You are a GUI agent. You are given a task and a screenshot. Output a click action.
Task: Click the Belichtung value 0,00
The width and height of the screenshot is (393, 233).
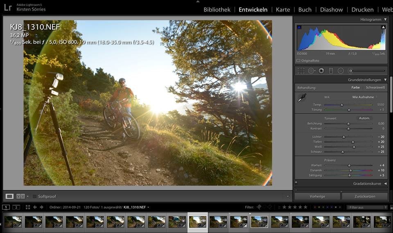(381, 123)
